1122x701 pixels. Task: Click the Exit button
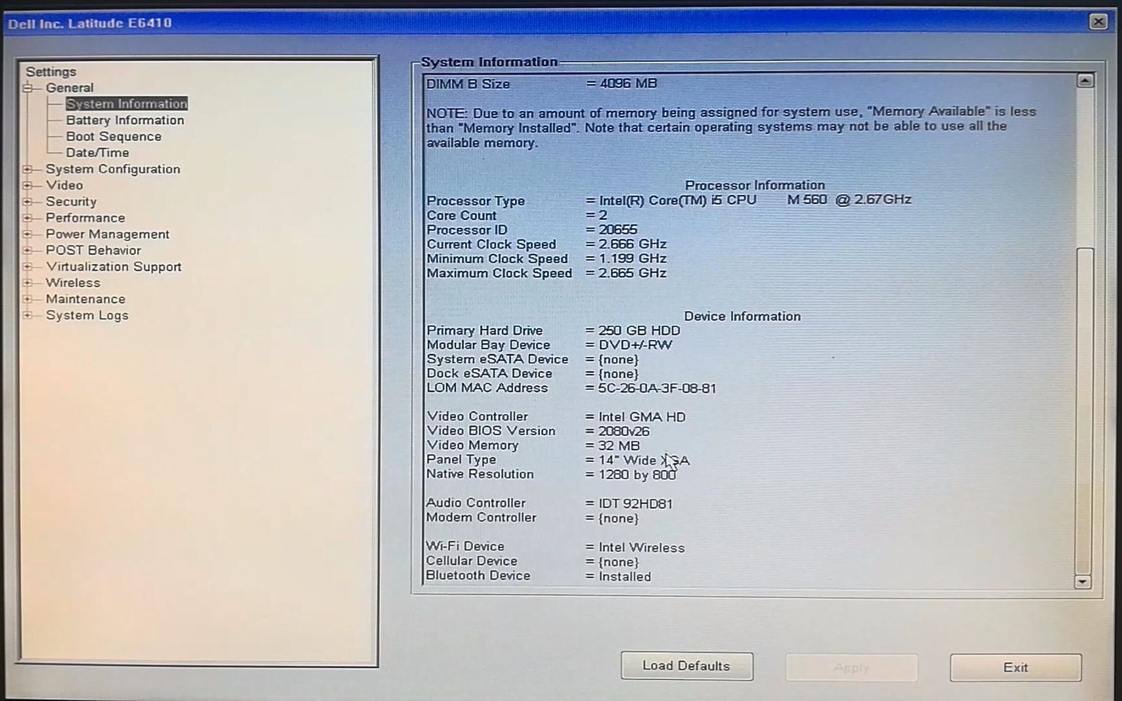[1016, 668]
